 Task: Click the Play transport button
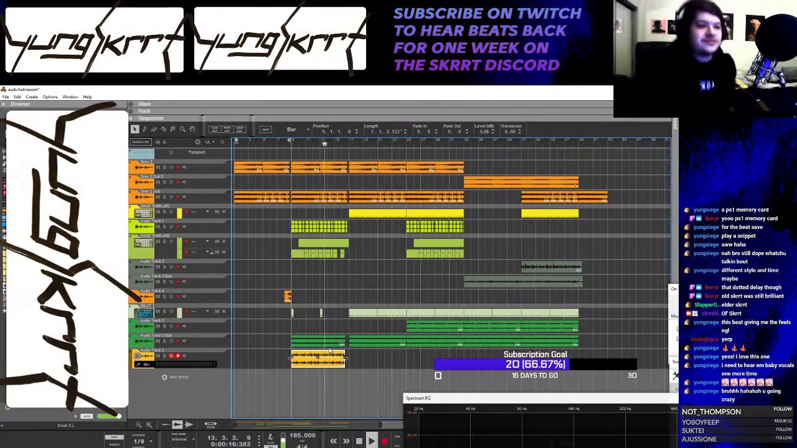coord(371,441)
